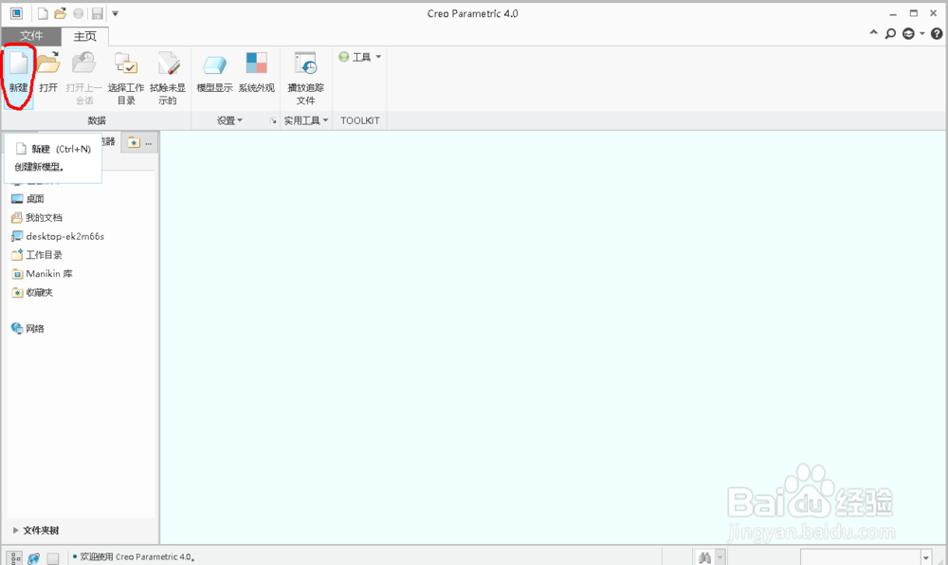The image size is (948, 565).
Task: Open the customize quick access toolbar dropdown
Action: point(115,13)
